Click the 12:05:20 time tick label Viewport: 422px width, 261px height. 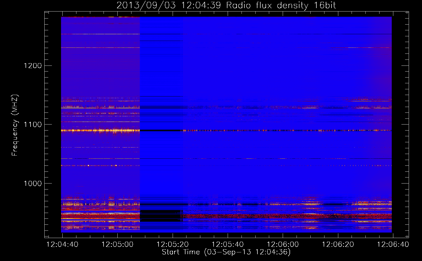(172, 245)
